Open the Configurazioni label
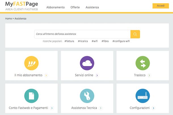Viewport: 173px width, 115px height. [140, 108]
